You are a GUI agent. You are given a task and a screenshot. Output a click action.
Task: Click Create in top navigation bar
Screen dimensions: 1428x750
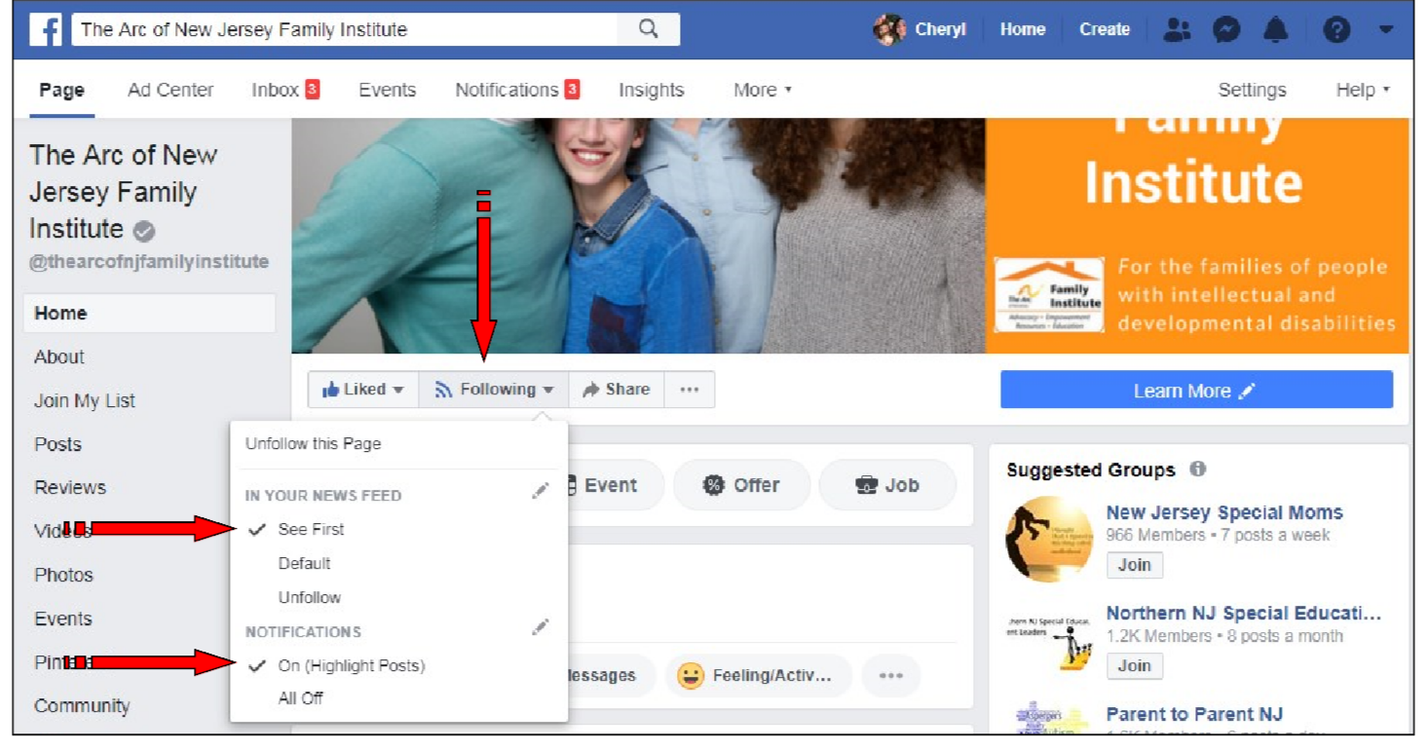pos(1104,29)
